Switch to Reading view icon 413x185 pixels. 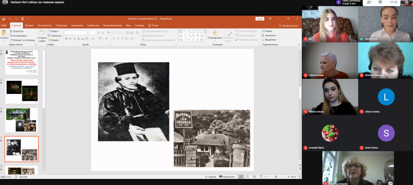254,177
